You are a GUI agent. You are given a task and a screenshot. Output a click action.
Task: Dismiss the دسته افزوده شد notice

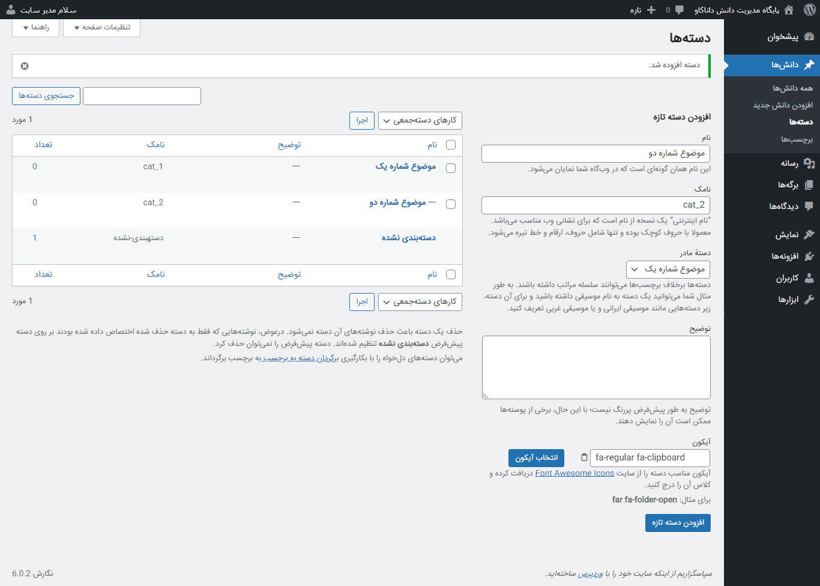pos(25,66)
